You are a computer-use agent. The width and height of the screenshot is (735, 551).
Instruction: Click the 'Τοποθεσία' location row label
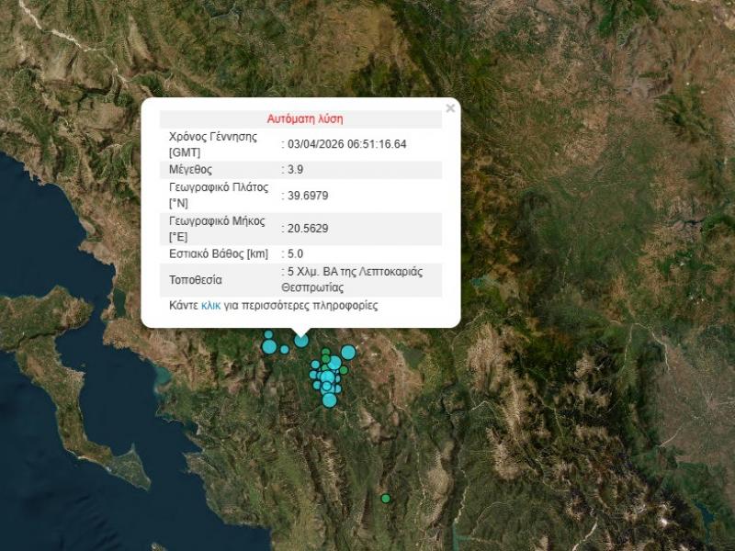(x=196, y=280)
